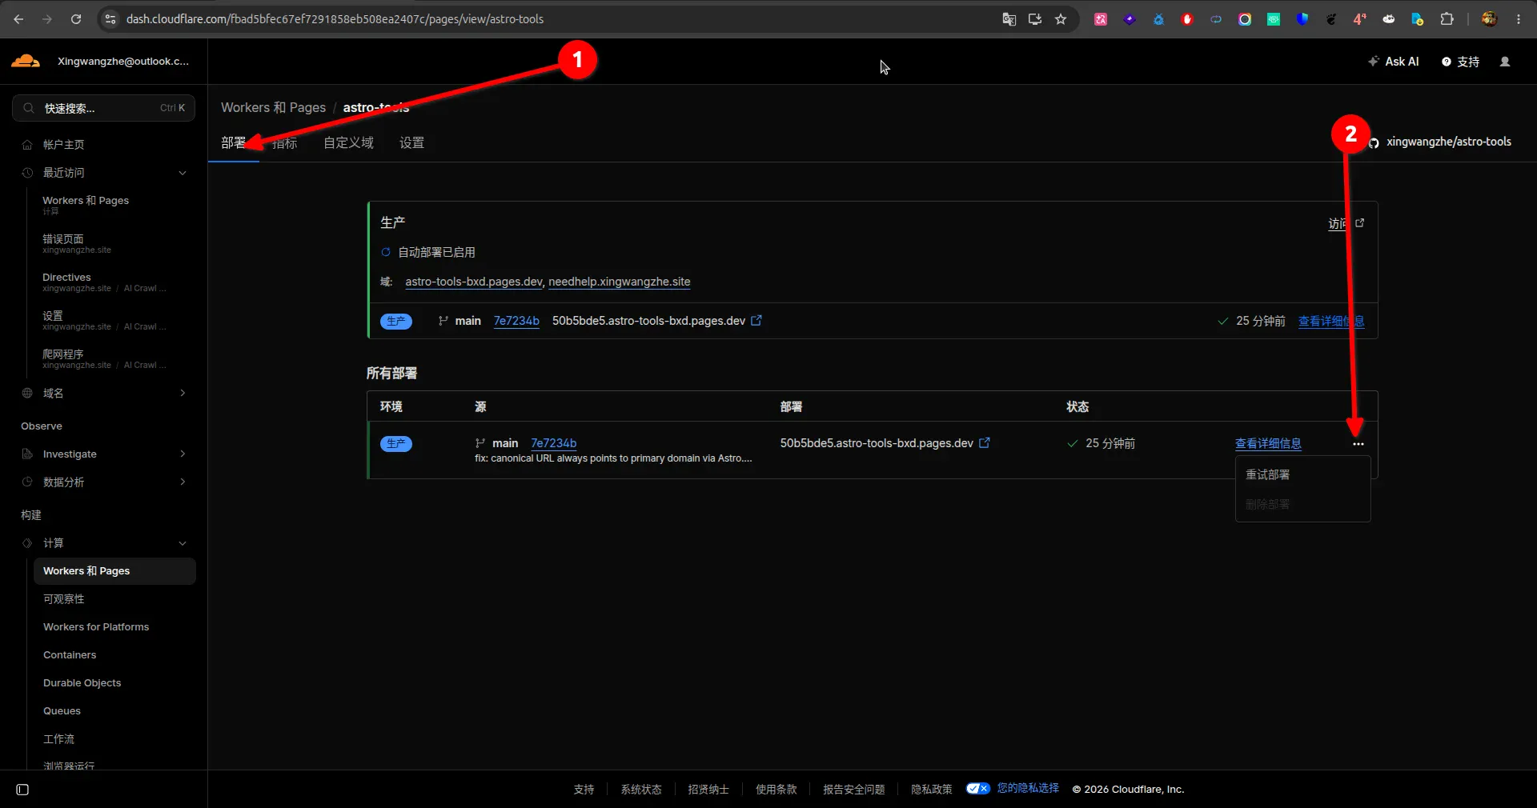Click the Ask AI button
Screen dimensions: 1537x808
[x=1394, y=62]
